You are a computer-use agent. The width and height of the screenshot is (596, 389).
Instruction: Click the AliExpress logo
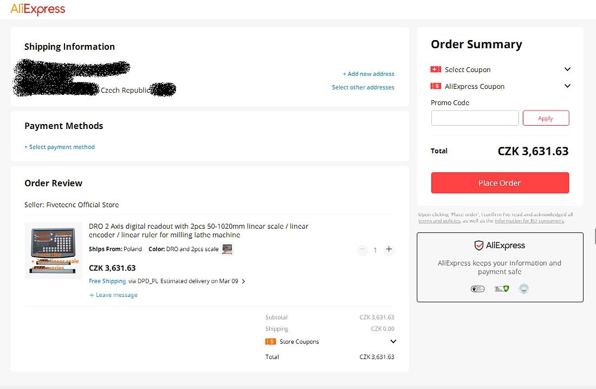tap(37, 9)
